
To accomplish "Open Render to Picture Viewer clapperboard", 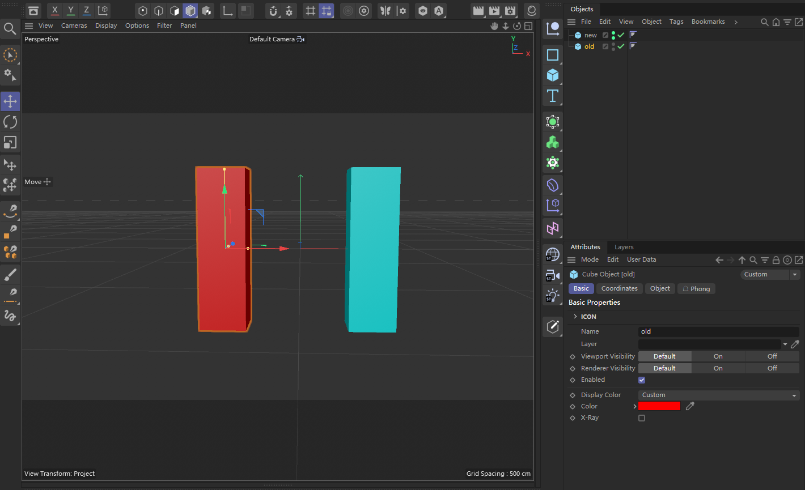I will [494, 10].
